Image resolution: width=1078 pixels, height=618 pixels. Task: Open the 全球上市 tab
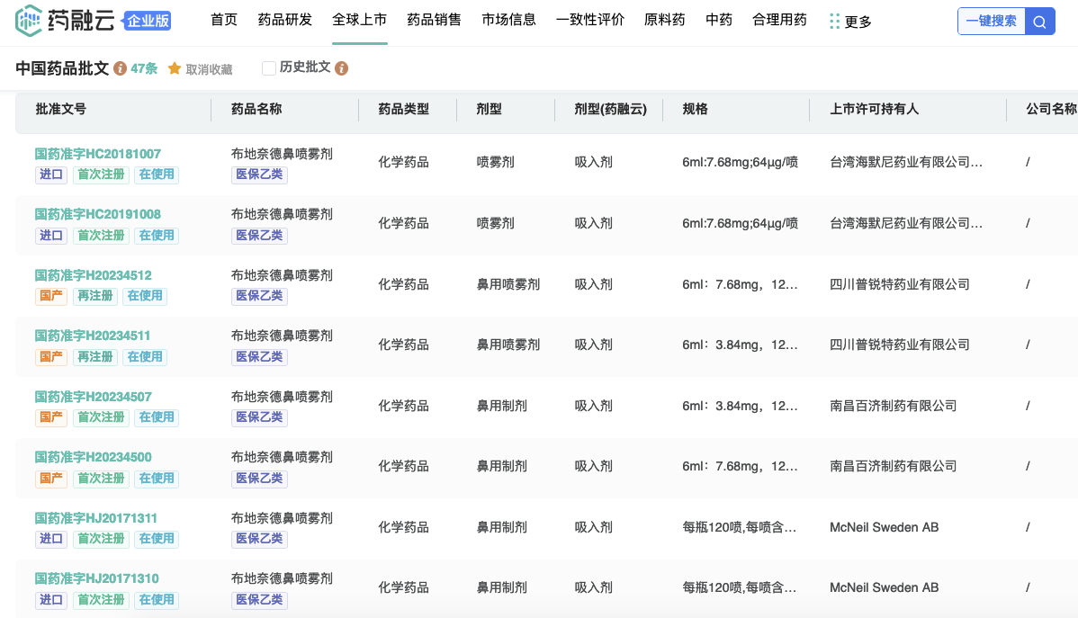click(359, 20)
